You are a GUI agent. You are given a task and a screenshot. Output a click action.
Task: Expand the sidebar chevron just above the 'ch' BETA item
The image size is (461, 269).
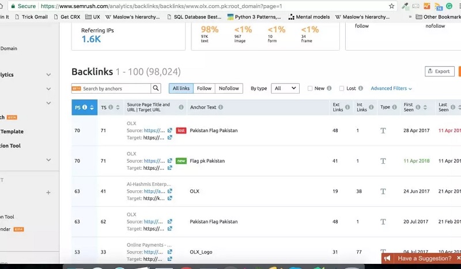48,103
